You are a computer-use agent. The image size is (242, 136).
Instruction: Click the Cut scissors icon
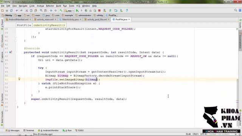tap(27, 11)
